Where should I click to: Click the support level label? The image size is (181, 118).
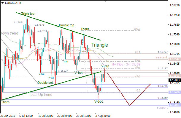[x=162, y=108]
